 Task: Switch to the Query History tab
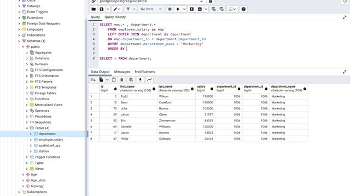115,17
